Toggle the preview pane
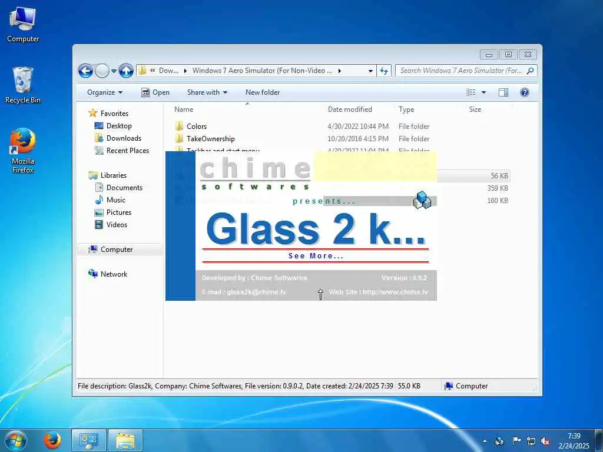Screen dimensions: 603x452 coord(503,92)
